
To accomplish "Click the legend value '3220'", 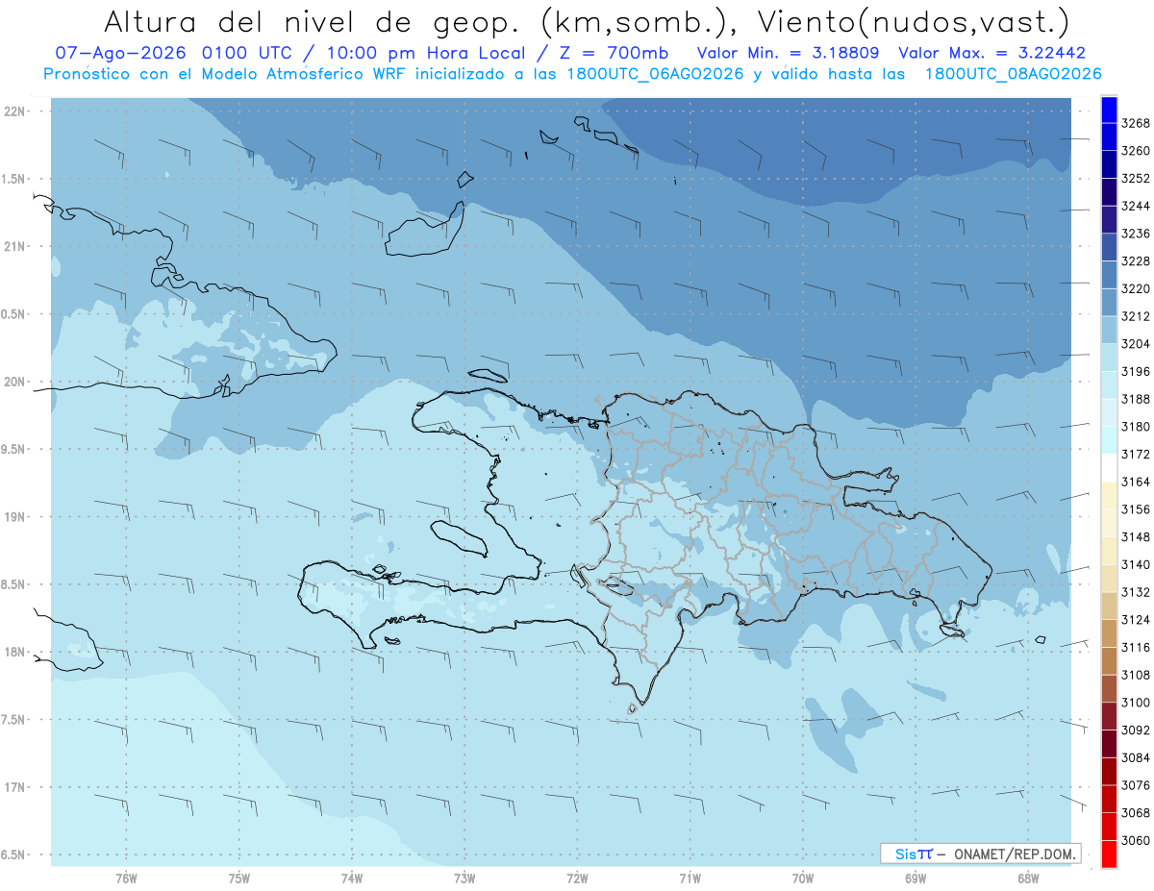I will coord(1136,288).
